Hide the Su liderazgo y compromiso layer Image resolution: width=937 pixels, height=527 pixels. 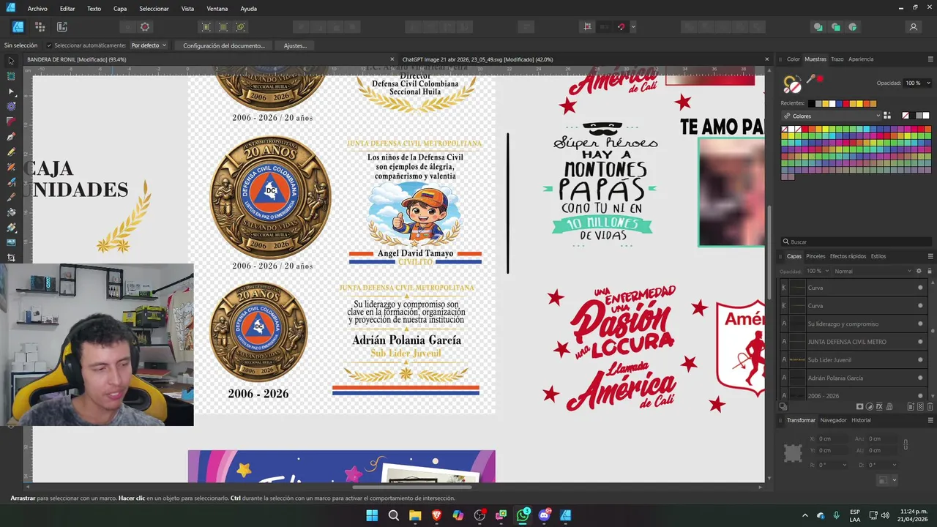920,324
